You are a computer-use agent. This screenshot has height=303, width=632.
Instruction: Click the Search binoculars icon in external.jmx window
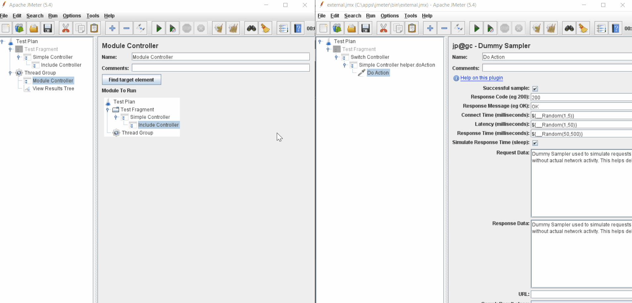pyautogui.click(x=569, y=28)
